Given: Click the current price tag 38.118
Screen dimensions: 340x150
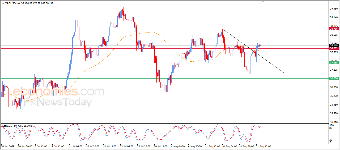Looking at the screenshot, I should tap(334, 46).
